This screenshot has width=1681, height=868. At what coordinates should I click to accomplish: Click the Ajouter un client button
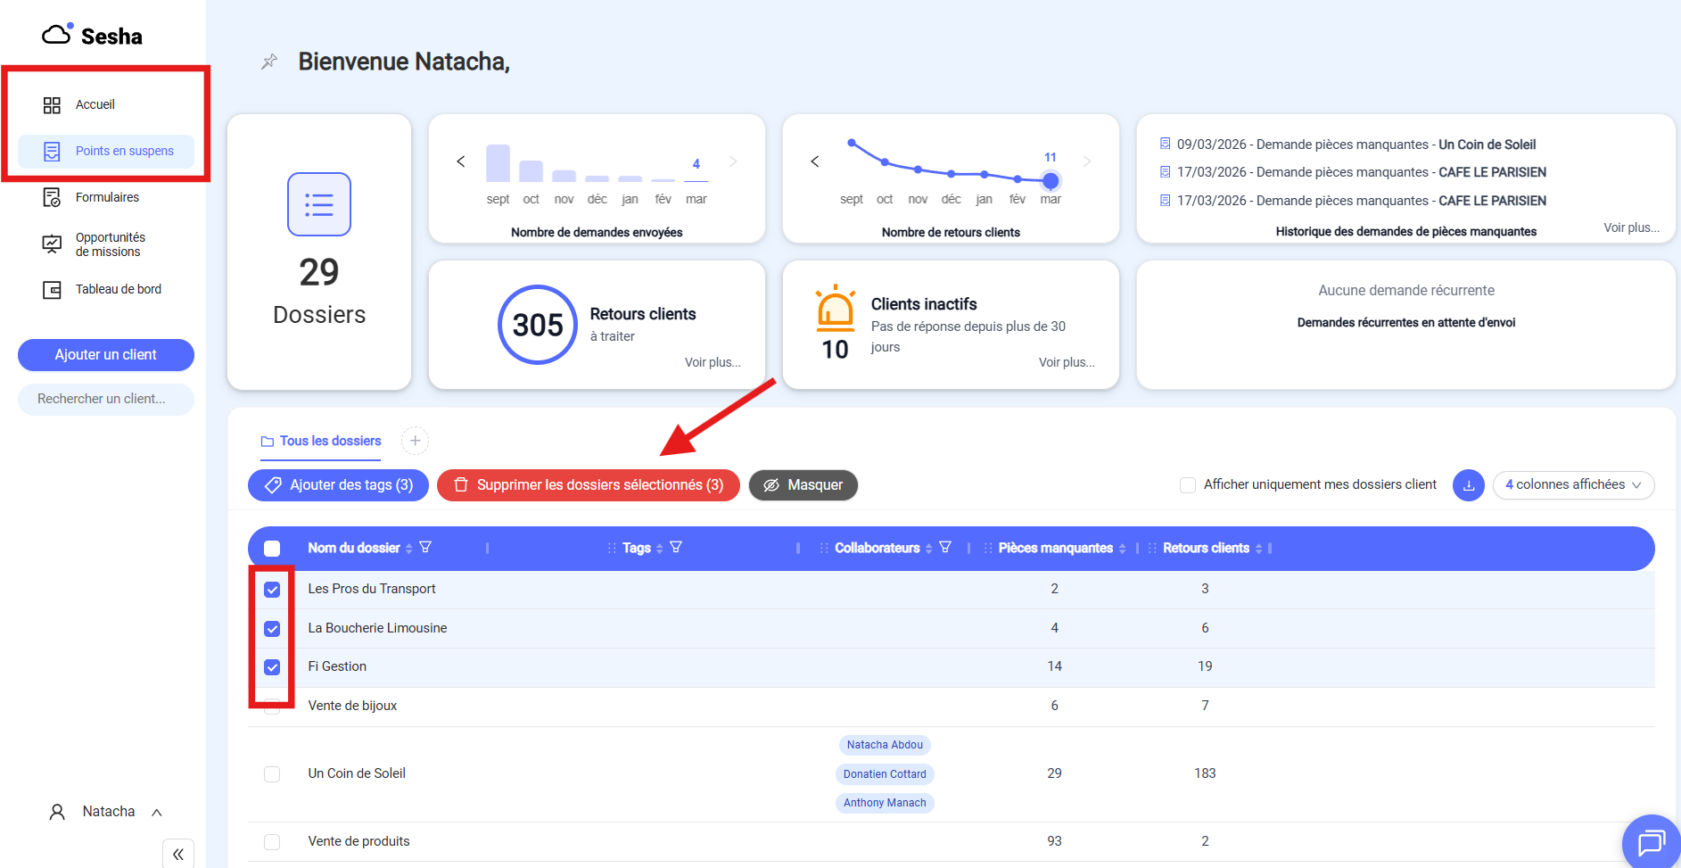coord(106,355)
